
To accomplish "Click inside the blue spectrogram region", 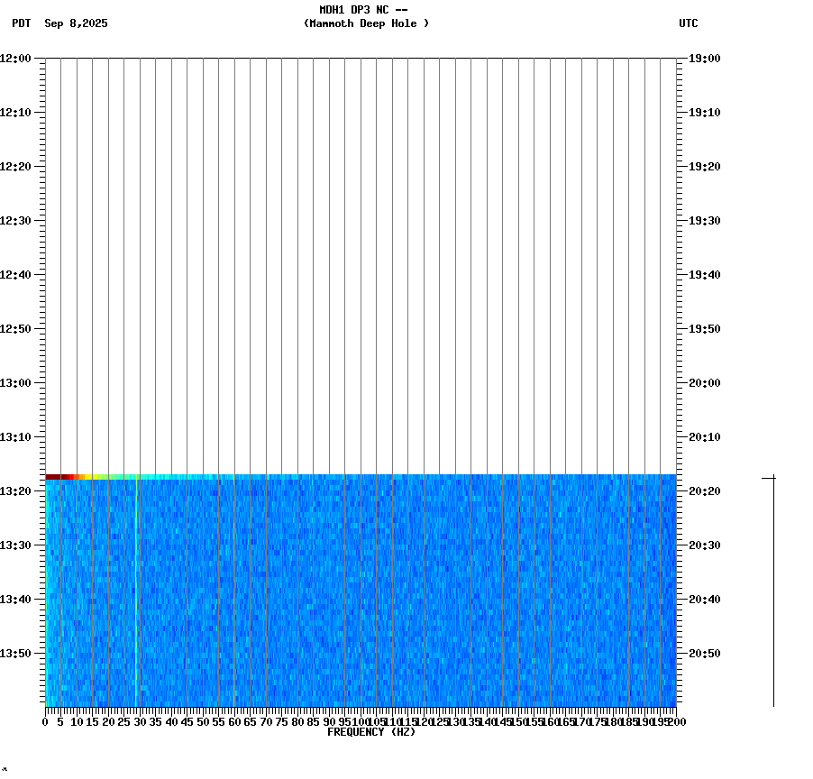I will (361, 595).
